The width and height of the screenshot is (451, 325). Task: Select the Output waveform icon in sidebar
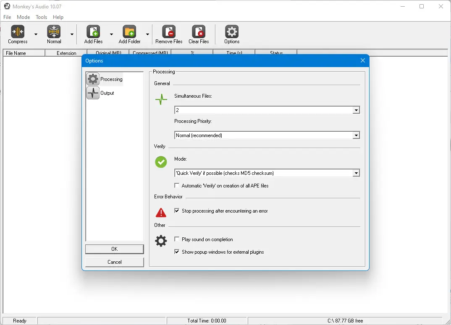click(x=93, y=93)
